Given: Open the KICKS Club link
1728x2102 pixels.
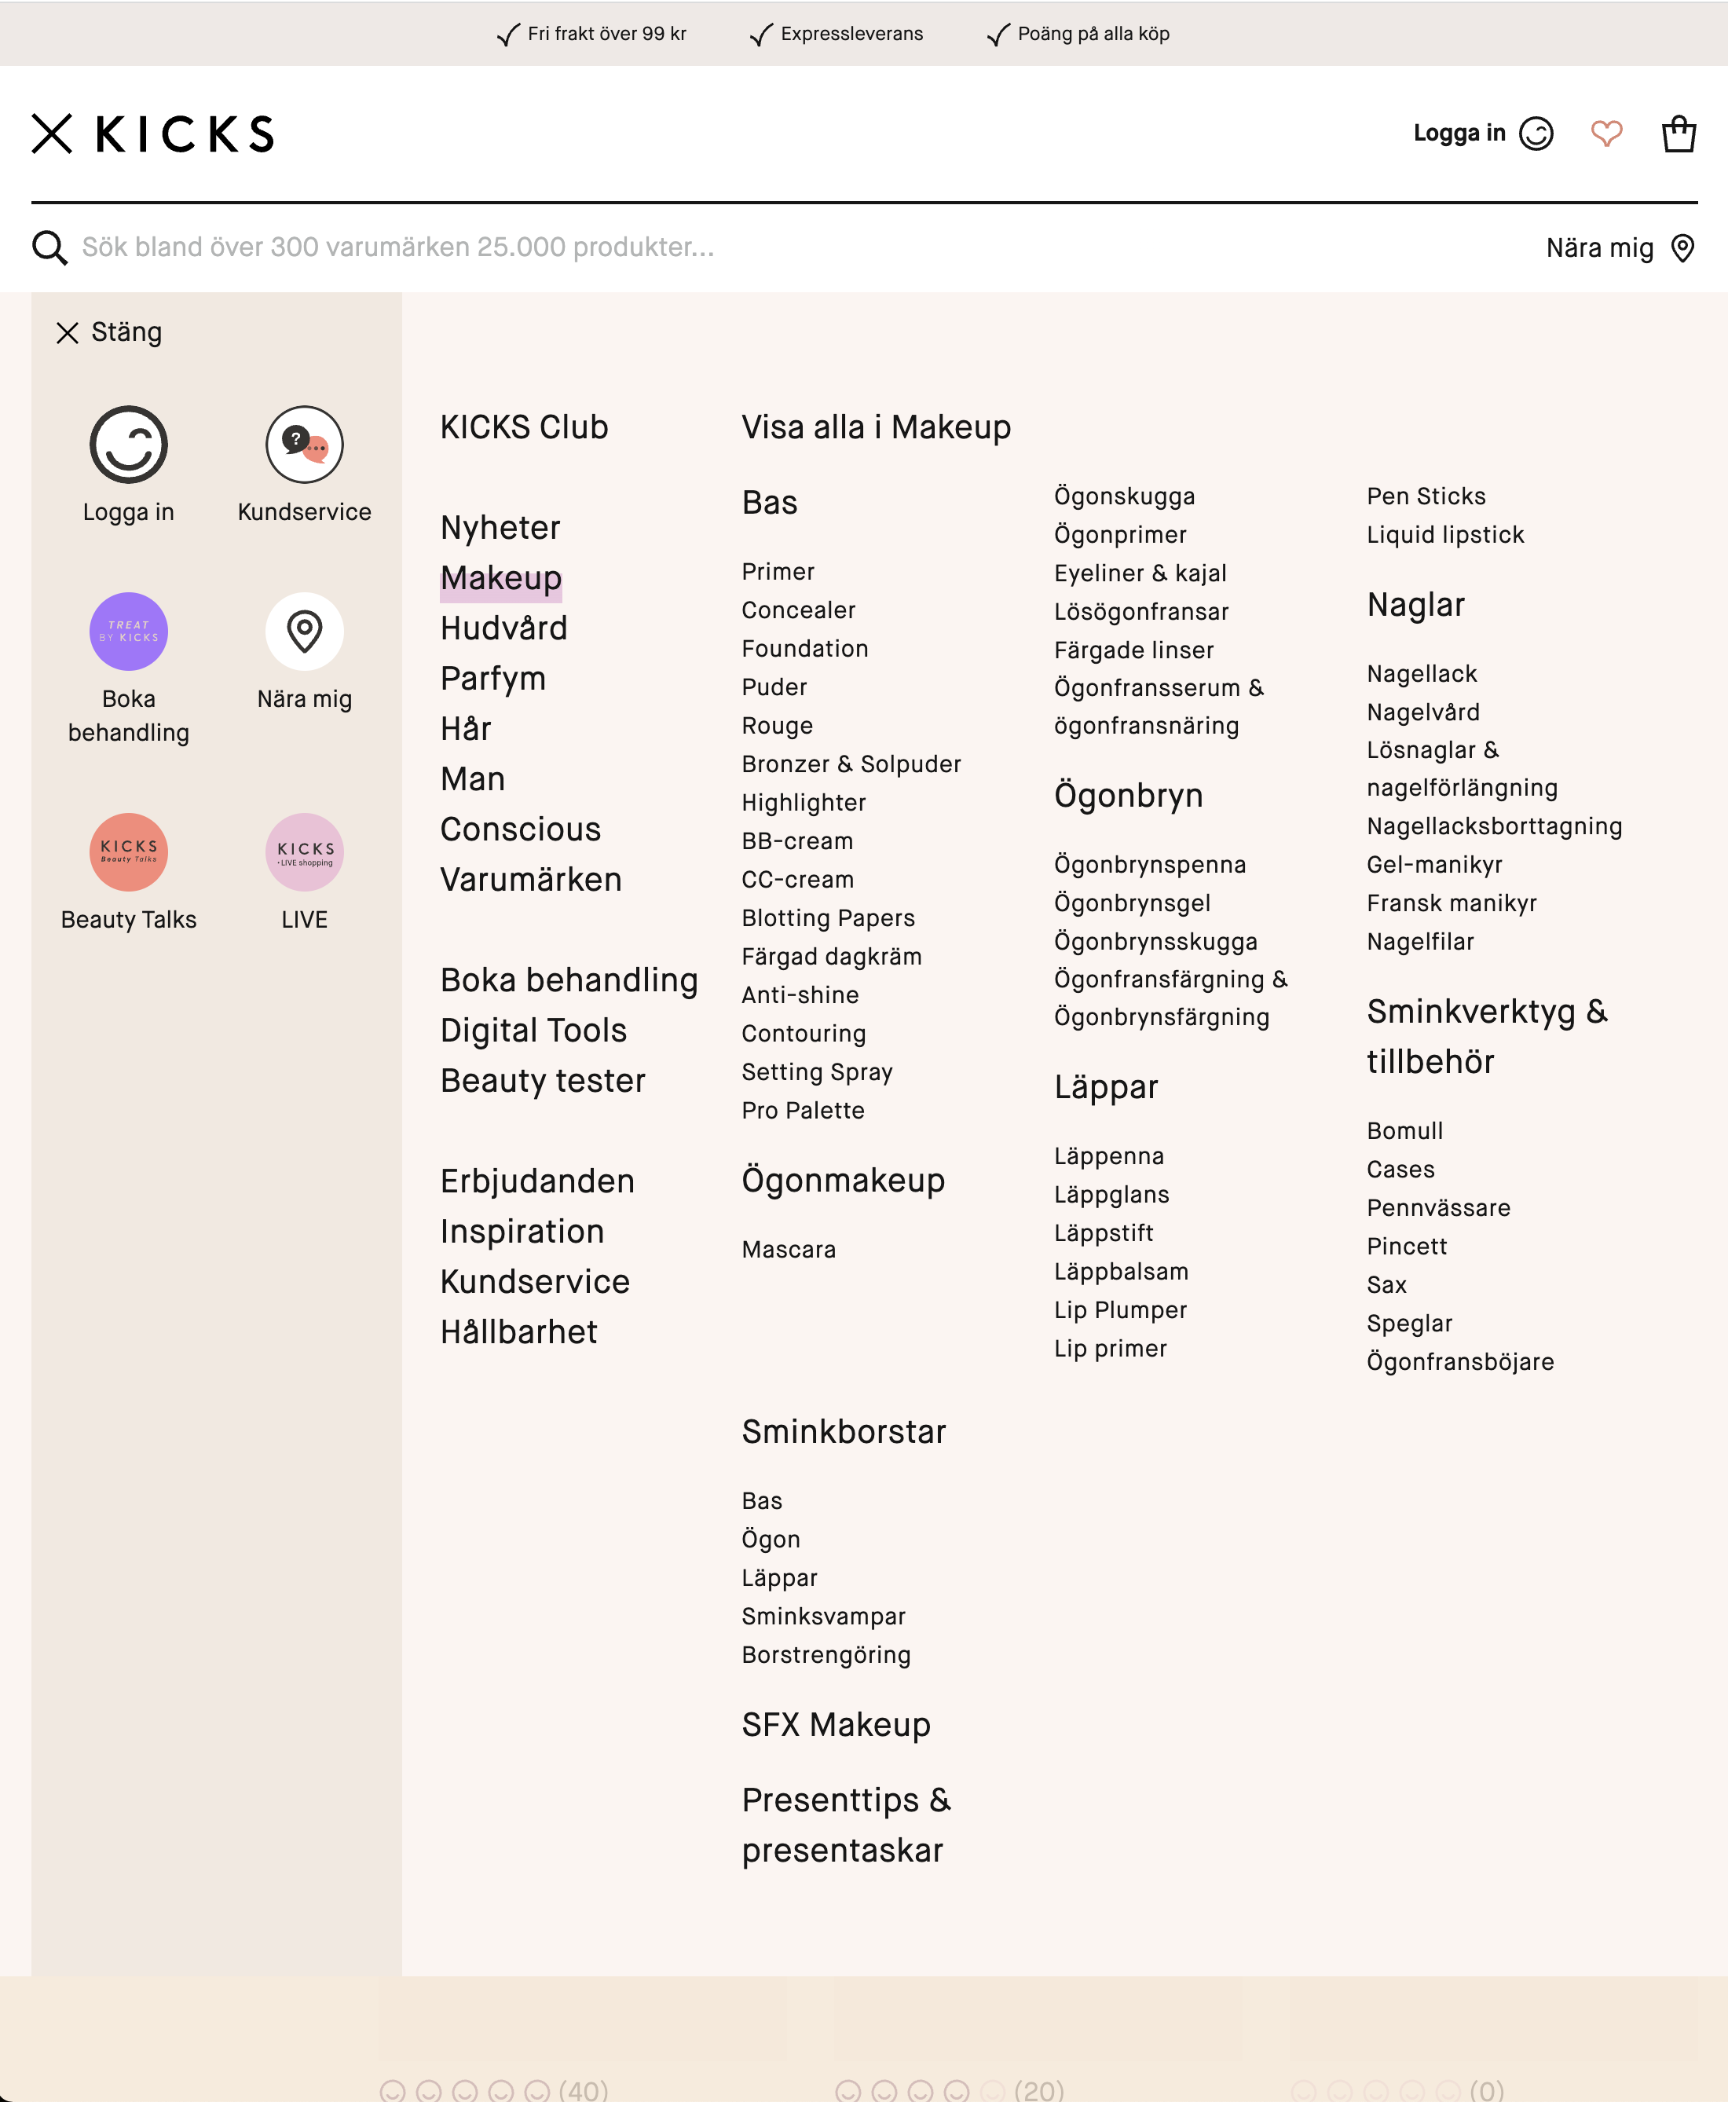Looking at the screenshot, I should pyautogui.click(x=525, y=426).
